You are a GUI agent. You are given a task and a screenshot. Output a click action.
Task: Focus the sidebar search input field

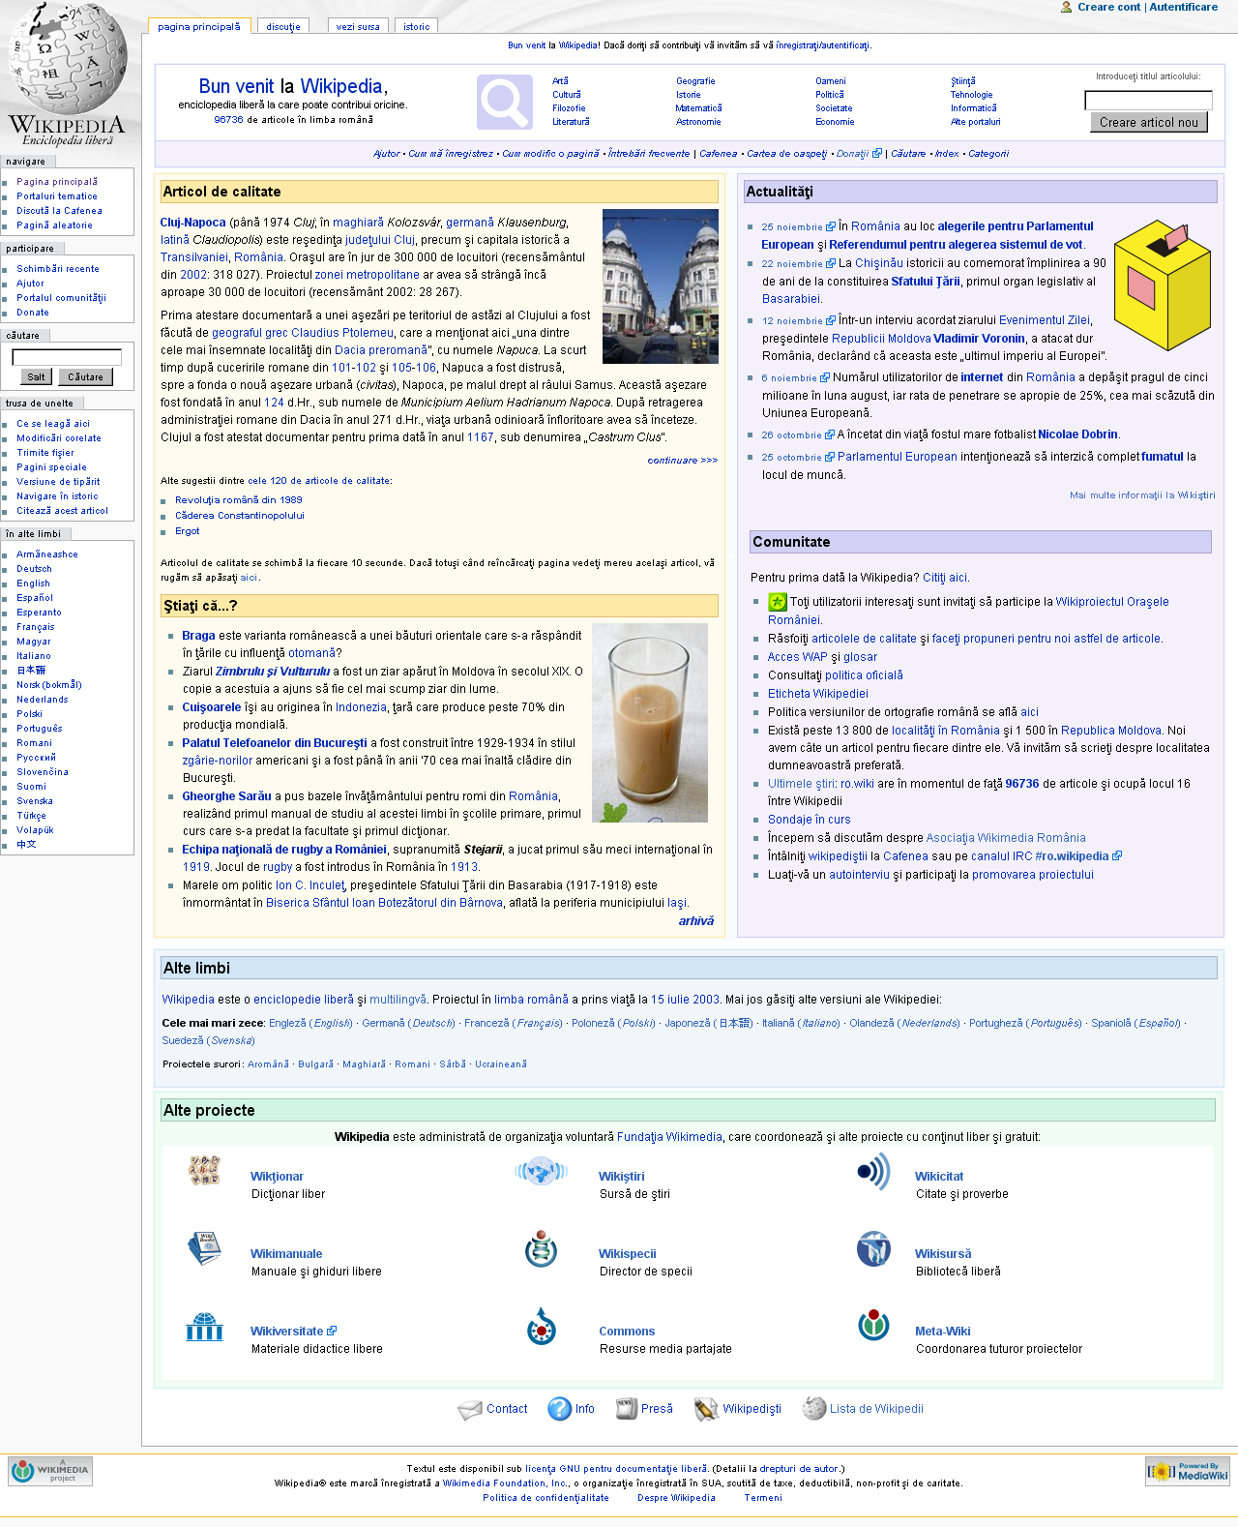[x=67, y=357]
